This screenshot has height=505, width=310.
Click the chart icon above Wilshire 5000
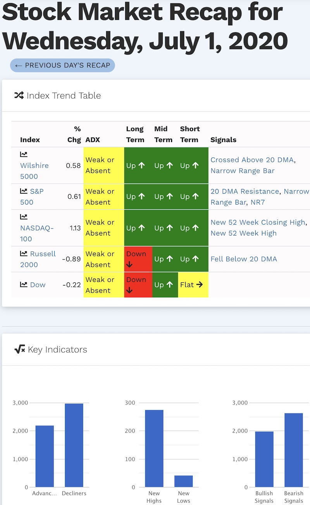point(24,154)
